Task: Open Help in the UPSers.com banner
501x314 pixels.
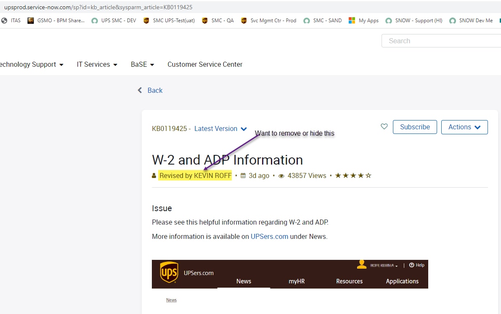Action: (416, 265)
